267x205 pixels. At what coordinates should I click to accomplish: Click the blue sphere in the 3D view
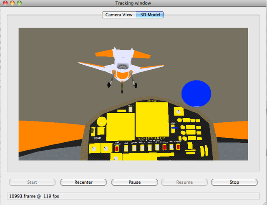[196, 93]
